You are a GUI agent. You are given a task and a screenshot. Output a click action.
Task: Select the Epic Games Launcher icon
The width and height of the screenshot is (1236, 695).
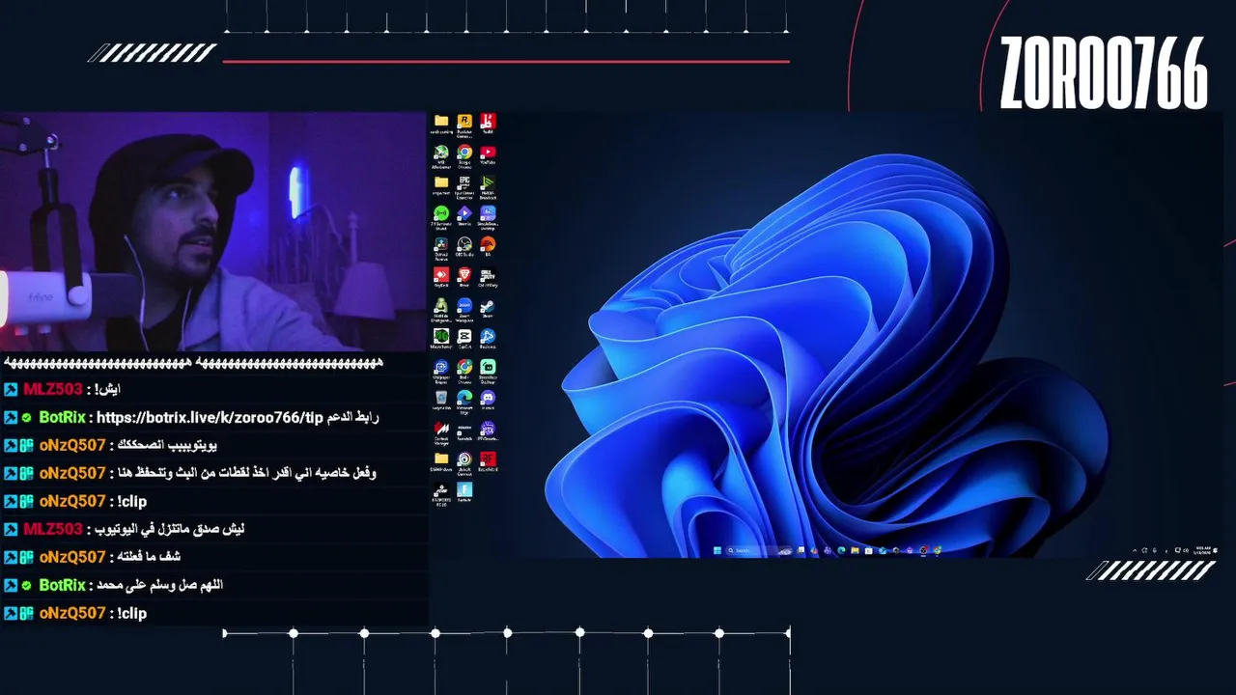click(464, 185)
